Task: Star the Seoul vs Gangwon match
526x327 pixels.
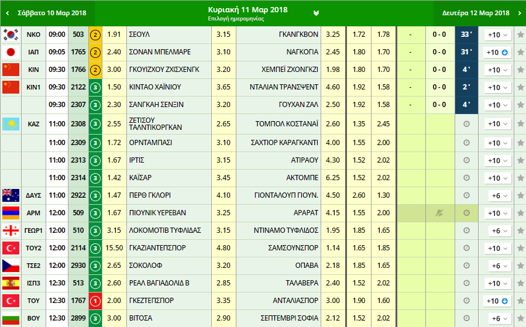Action: [x=520, y=35]
